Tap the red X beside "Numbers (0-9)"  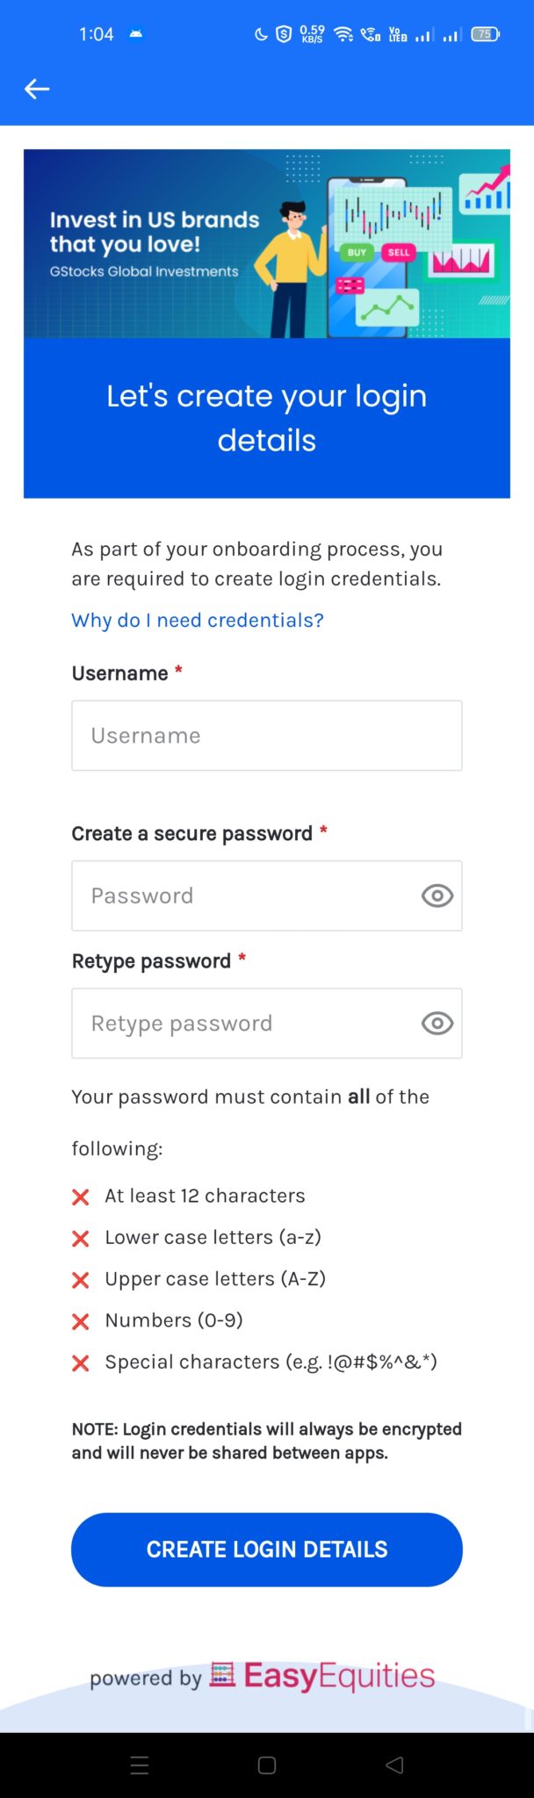(x=81, y=1321)
